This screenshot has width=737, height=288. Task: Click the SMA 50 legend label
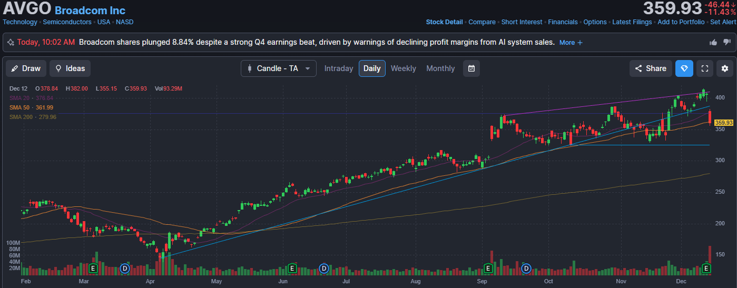pos(18,107)
